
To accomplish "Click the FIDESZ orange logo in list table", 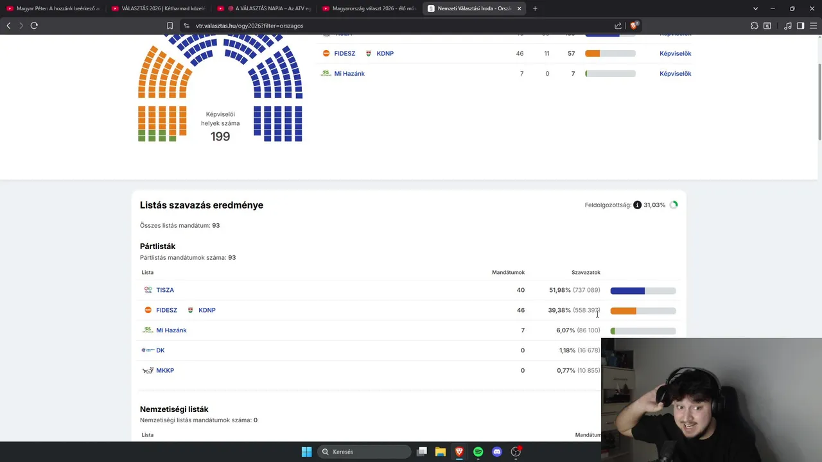I will [x=148, y=310].
